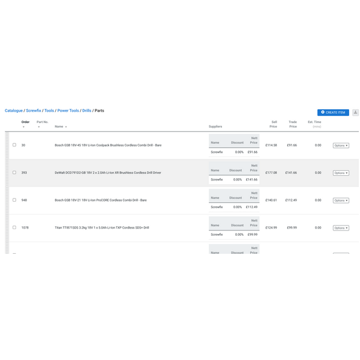
Task: Open Options dropdown for Bosch GSB 18V-45
Action: click(x=341, y=145)
